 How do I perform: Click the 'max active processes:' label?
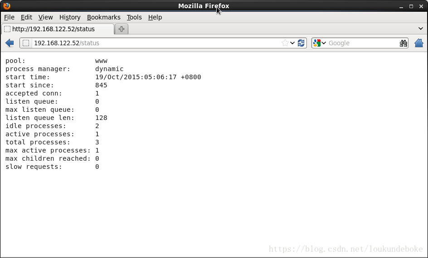[48, 150]
